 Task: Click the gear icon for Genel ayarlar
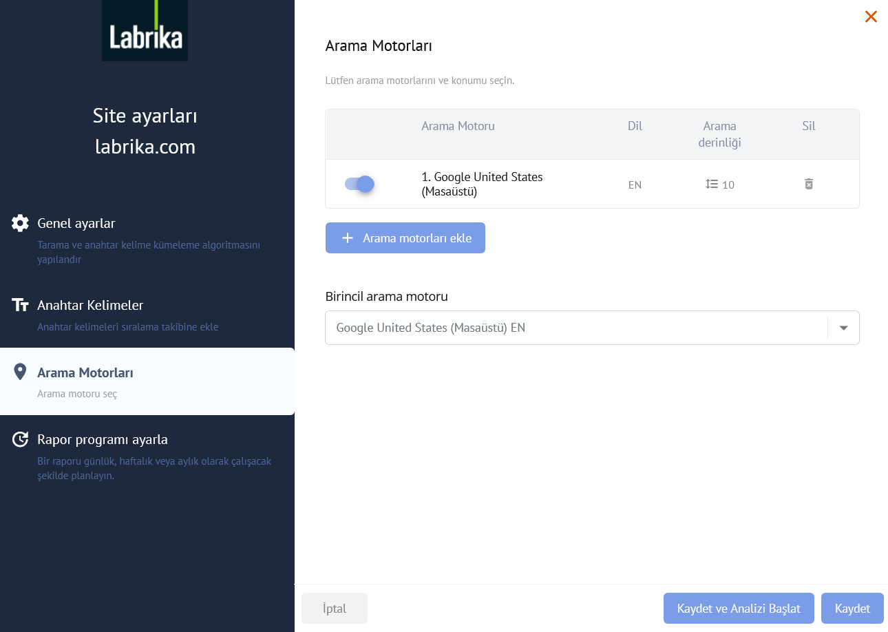pos(21,223)
